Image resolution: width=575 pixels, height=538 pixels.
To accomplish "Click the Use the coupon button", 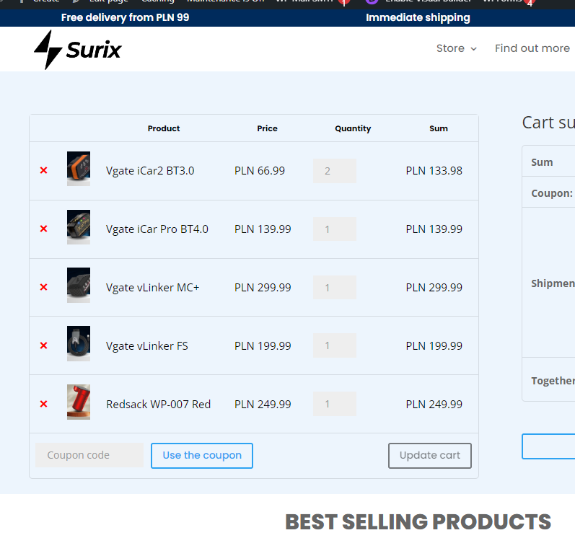I will tap(202, 456).
